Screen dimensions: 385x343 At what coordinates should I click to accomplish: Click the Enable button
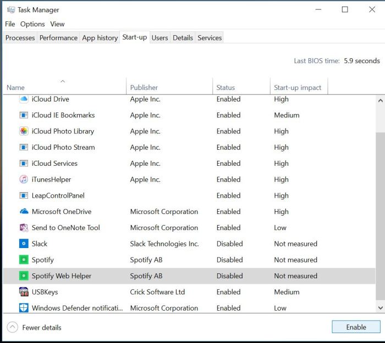tap(356, 327)
